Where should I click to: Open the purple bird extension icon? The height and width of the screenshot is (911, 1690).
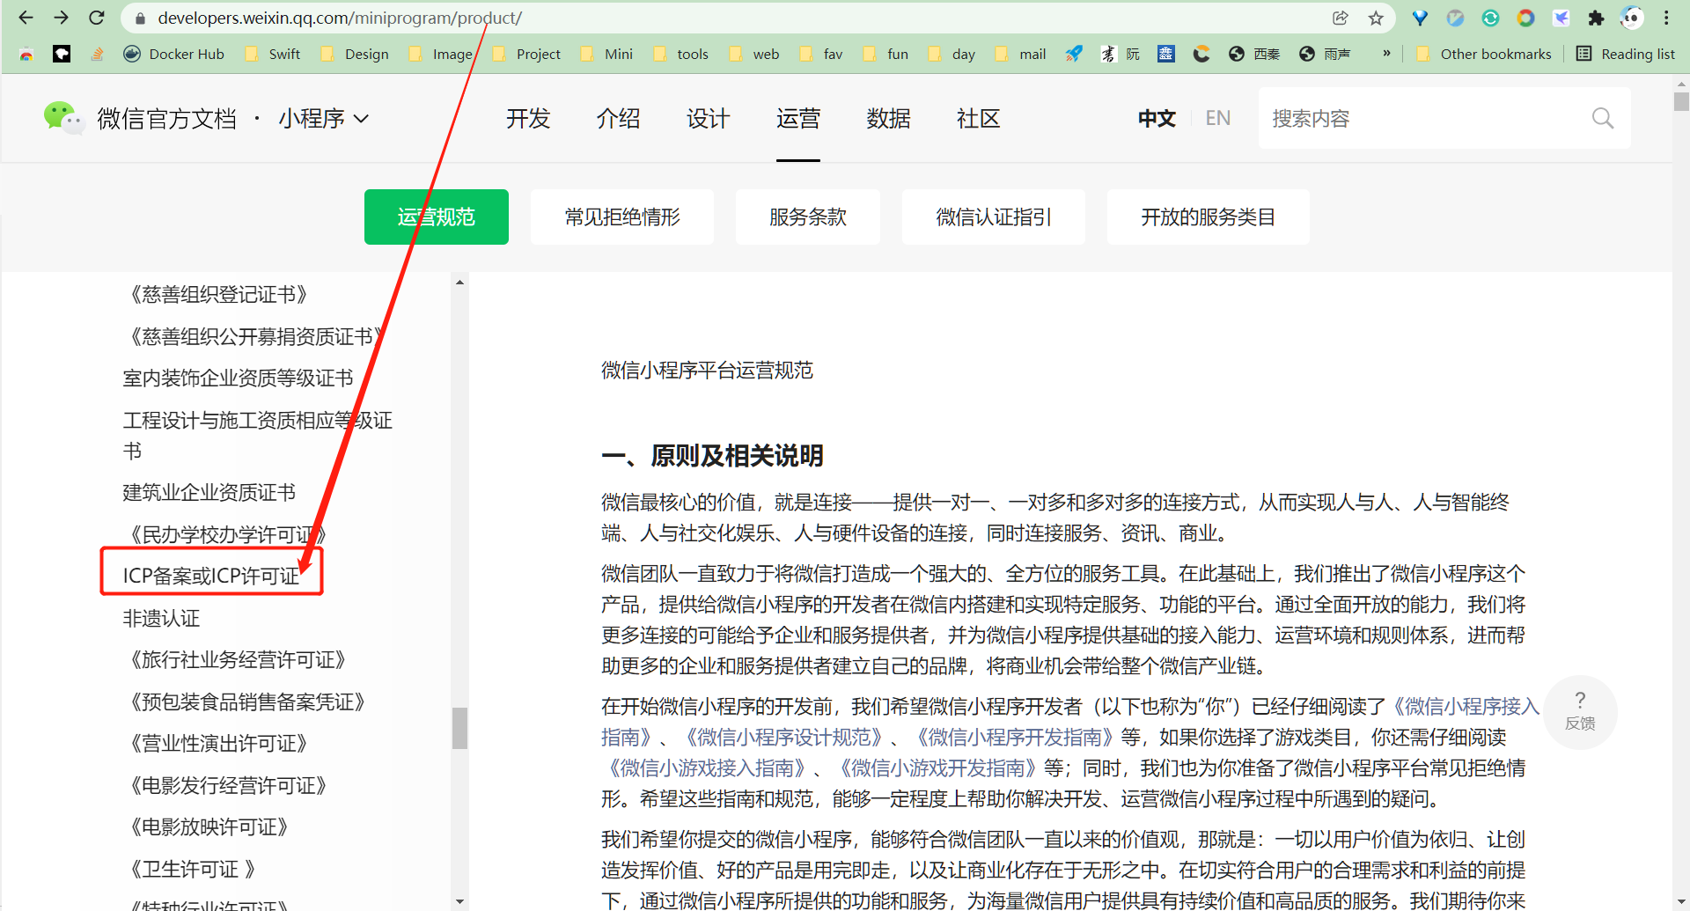pos(1561,18)
